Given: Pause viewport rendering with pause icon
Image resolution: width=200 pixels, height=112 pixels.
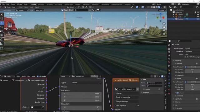Looking at the screenshot, I should pos(165,7).
